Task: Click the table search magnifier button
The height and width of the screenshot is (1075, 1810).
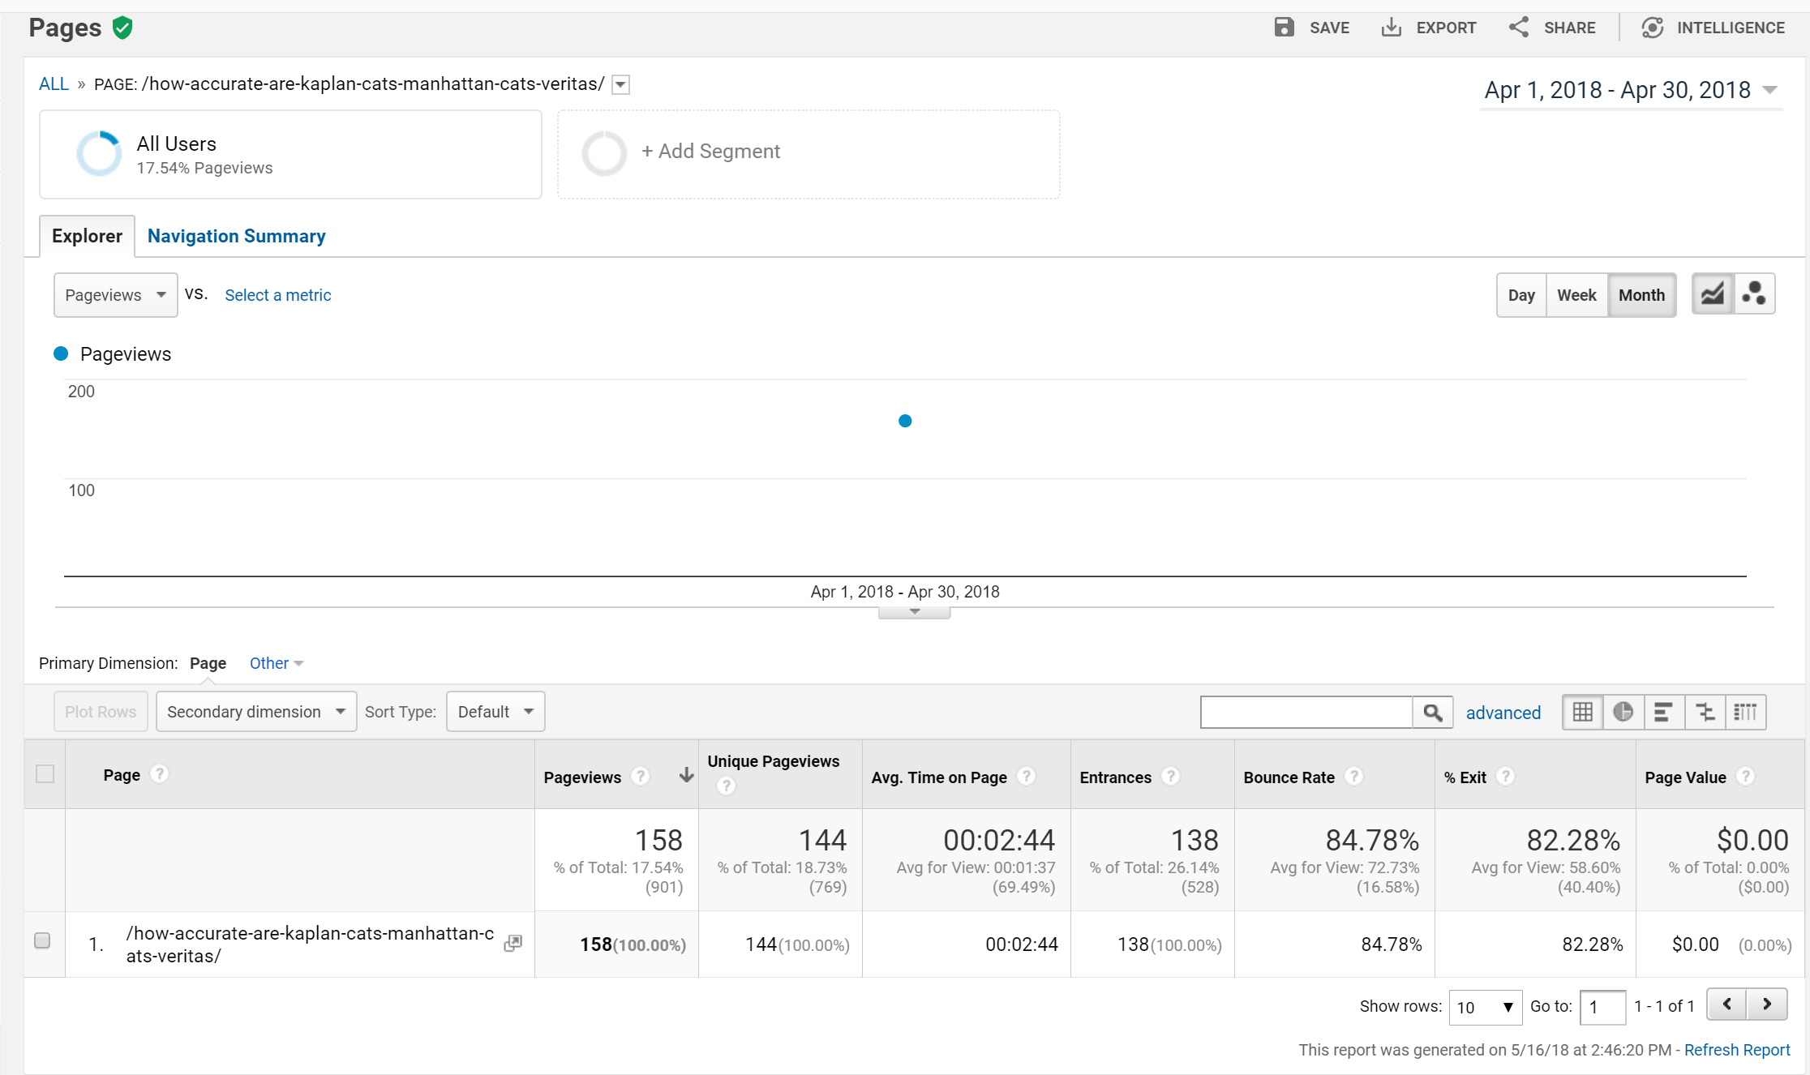Action: pyautogui.click(x=1432, y=712)
